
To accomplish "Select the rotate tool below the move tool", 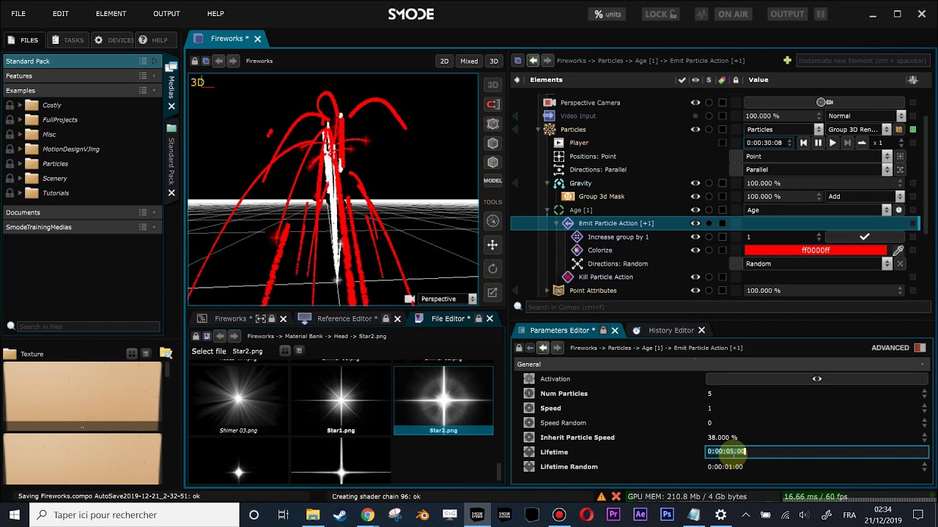I will (492, 269).
